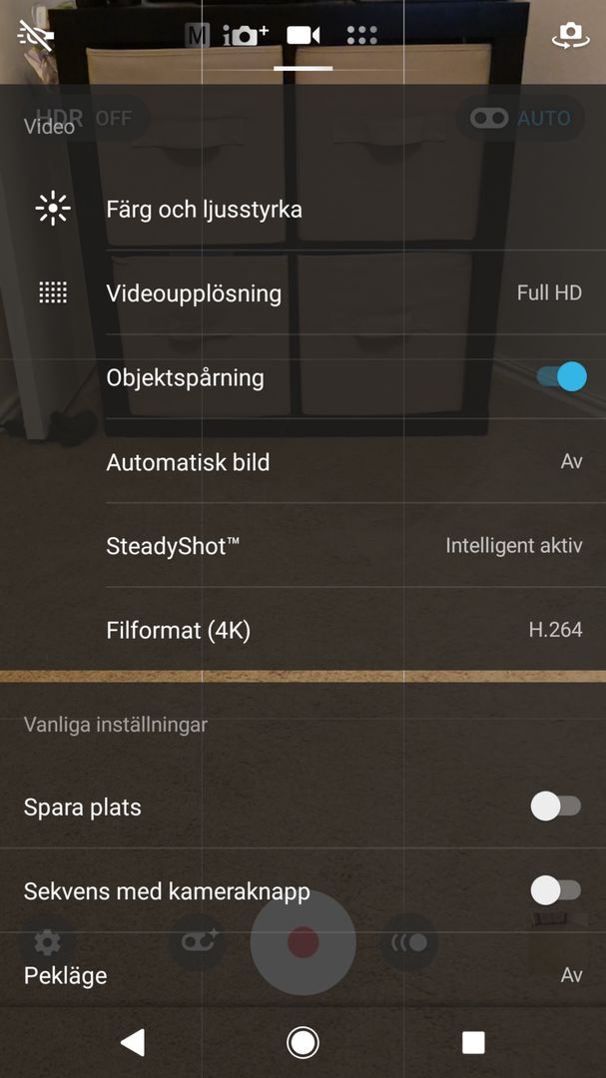Open Färg och ljusstyrka settings
The image size is (606, 1078).
pyautogui.click(x=205, y=210)
